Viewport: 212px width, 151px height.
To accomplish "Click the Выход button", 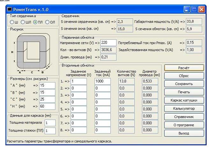I will click(184, 133).
